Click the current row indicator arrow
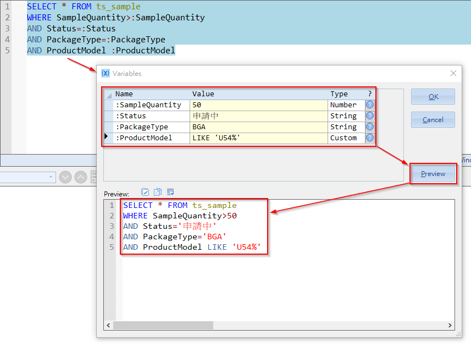Screen dimensions: 471x346 (106, 136)
